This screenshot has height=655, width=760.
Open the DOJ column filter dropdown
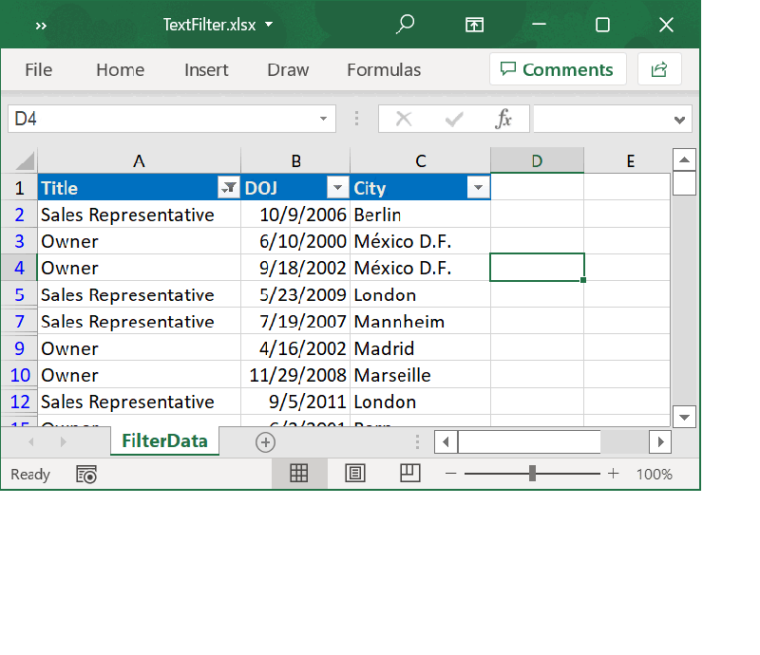(337, 188)
